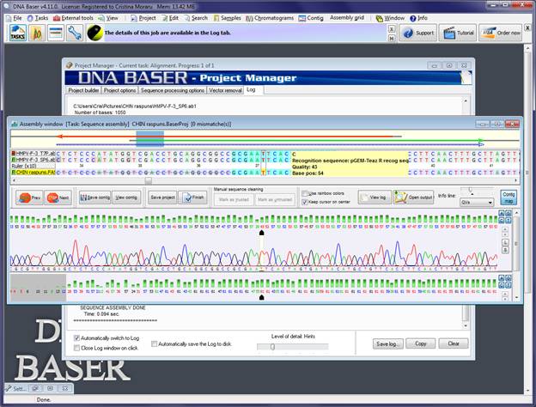536x407 pixels.
Task: Go to previous mismatch with Prev
Action: coord(29,197)
